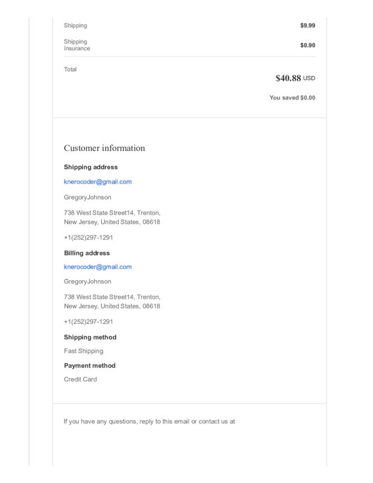Click GregoryJohnson under Billing address
This screenshot has width=373, height=483.
pyautogui.click(x=88, y=281)
